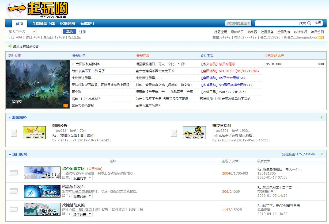Open new member zhangjiadong profile link
The height and width of the screenshot is (224, 329).
click(306, 37)
